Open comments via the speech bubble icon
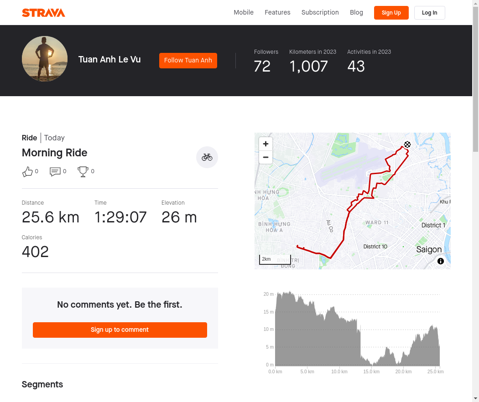This screenshot has height=402, width=479. tap(55, 171)
